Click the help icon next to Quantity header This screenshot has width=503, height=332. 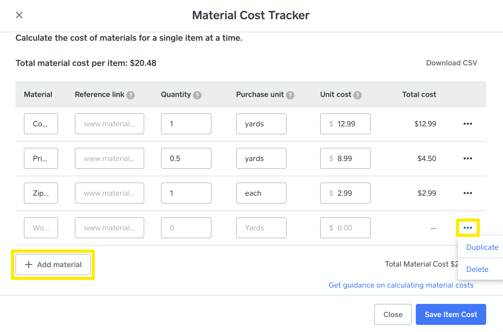(x=198, y=95)
